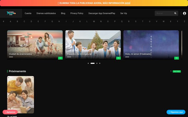Filter by the # symbol
This screenshot has height=117, width=188.
point(3,22)
